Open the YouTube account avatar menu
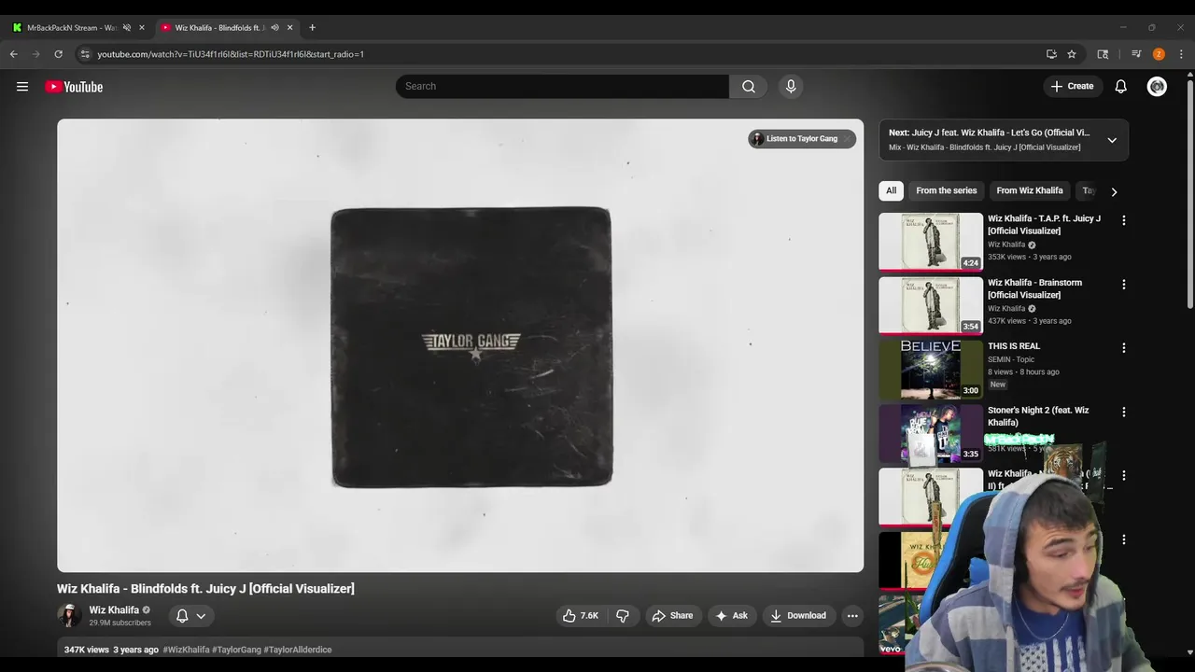Image resolution: width=1195 pixels, height=672 pixels. [1157, 87]
